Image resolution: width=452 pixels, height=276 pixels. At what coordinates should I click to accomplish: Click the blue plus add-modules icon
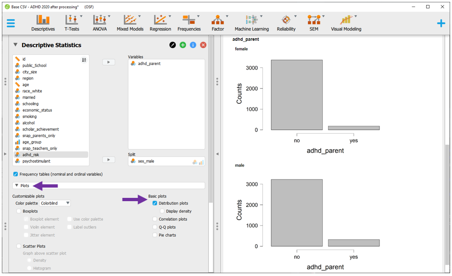[441, 23]
